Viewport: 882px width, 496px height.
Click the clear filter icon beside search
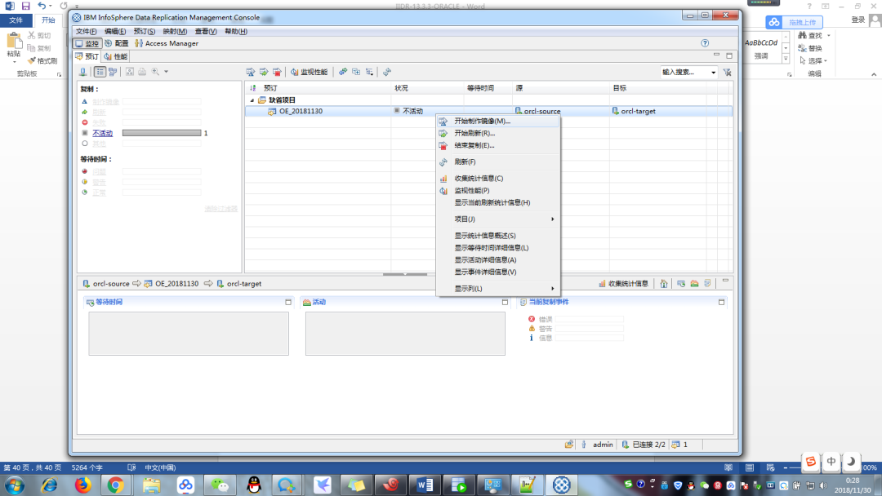coord(728,72)
